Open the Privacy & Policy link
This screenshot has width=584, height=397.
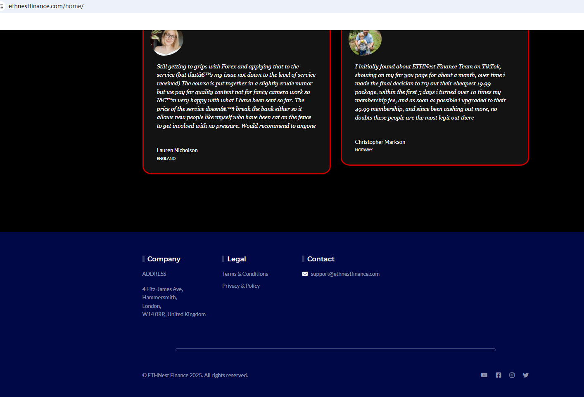click(x=241, y=286)
